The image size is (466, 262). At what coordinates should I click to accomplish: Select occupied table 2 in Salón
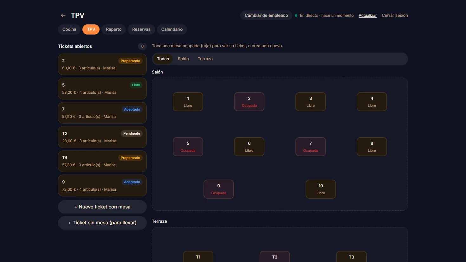(x=249, y=102)
